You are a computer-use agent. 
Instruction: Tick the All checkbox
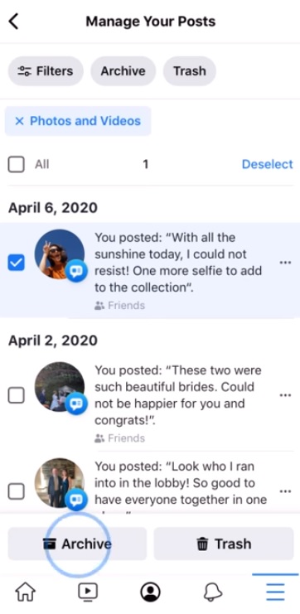click(x=16, y=164)
